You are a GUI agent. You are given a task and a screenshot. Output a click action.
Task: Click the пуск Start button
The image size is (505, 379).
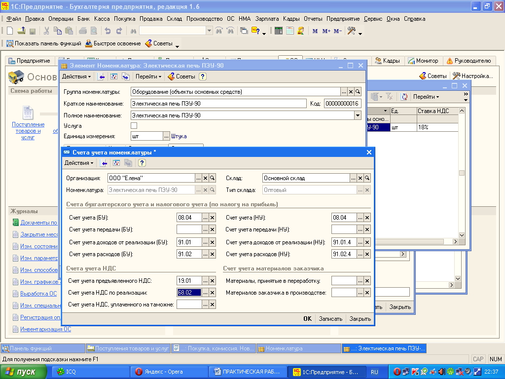coord(24,372)
